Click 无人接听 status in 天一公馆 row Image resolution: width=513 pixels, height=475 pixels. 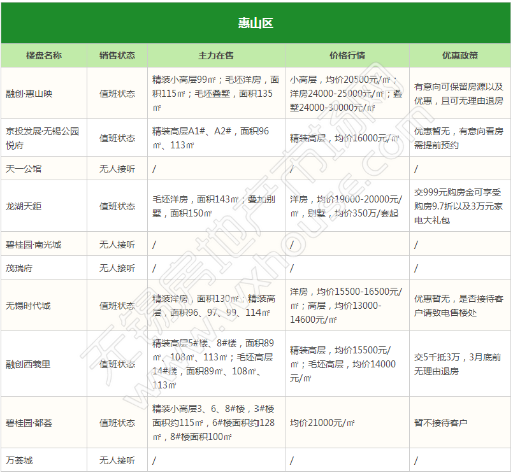(117, 169)
